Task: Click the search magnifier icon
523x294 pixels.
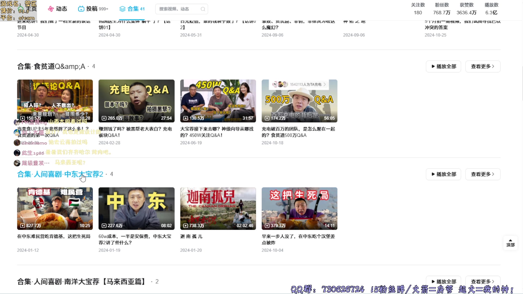Action: click(x=203, y=9)
